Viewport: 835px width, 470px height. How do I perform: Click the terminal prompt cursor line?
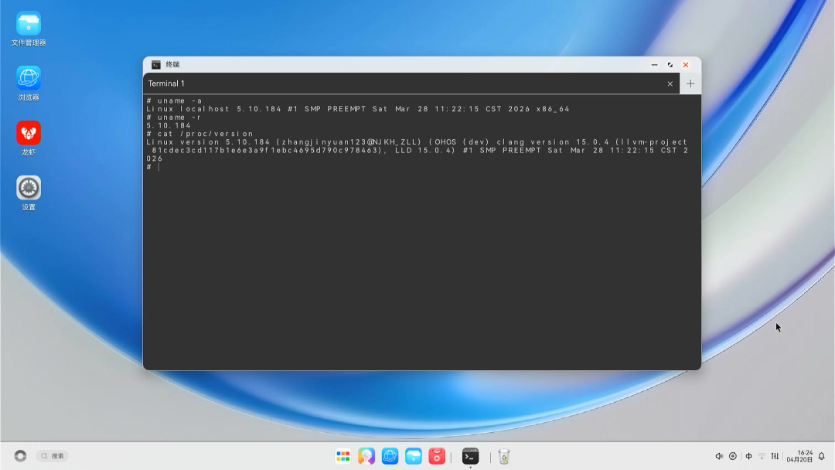[153, 167]
